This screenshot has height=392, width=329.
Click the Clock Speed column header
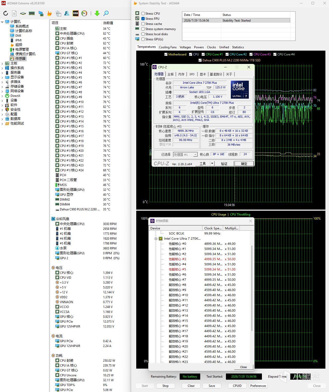point(213,228)
